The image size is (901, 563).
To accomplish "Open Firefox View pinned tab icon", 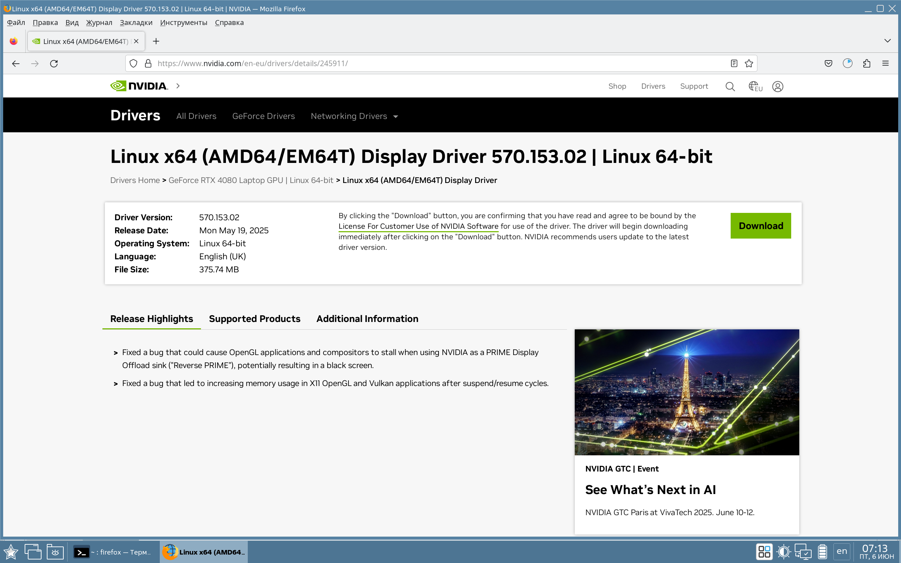I will tap(14, 41).
